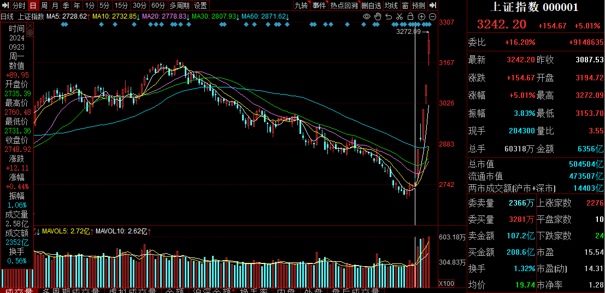Switch to the 15分 minute chart

[x=121, y=5]
